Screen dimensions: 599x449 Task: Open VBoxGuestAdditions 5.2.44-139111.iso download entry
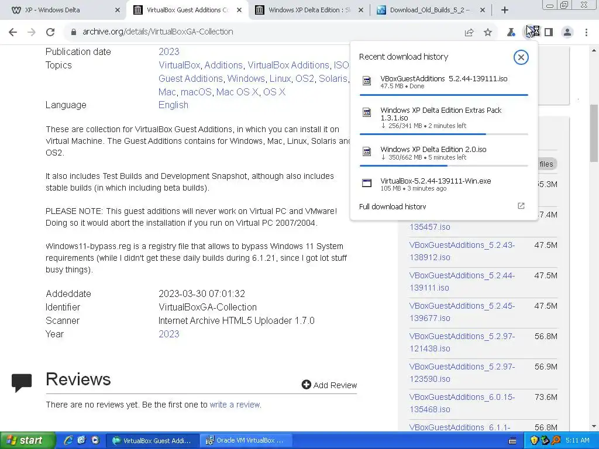(x=444, y=82)
